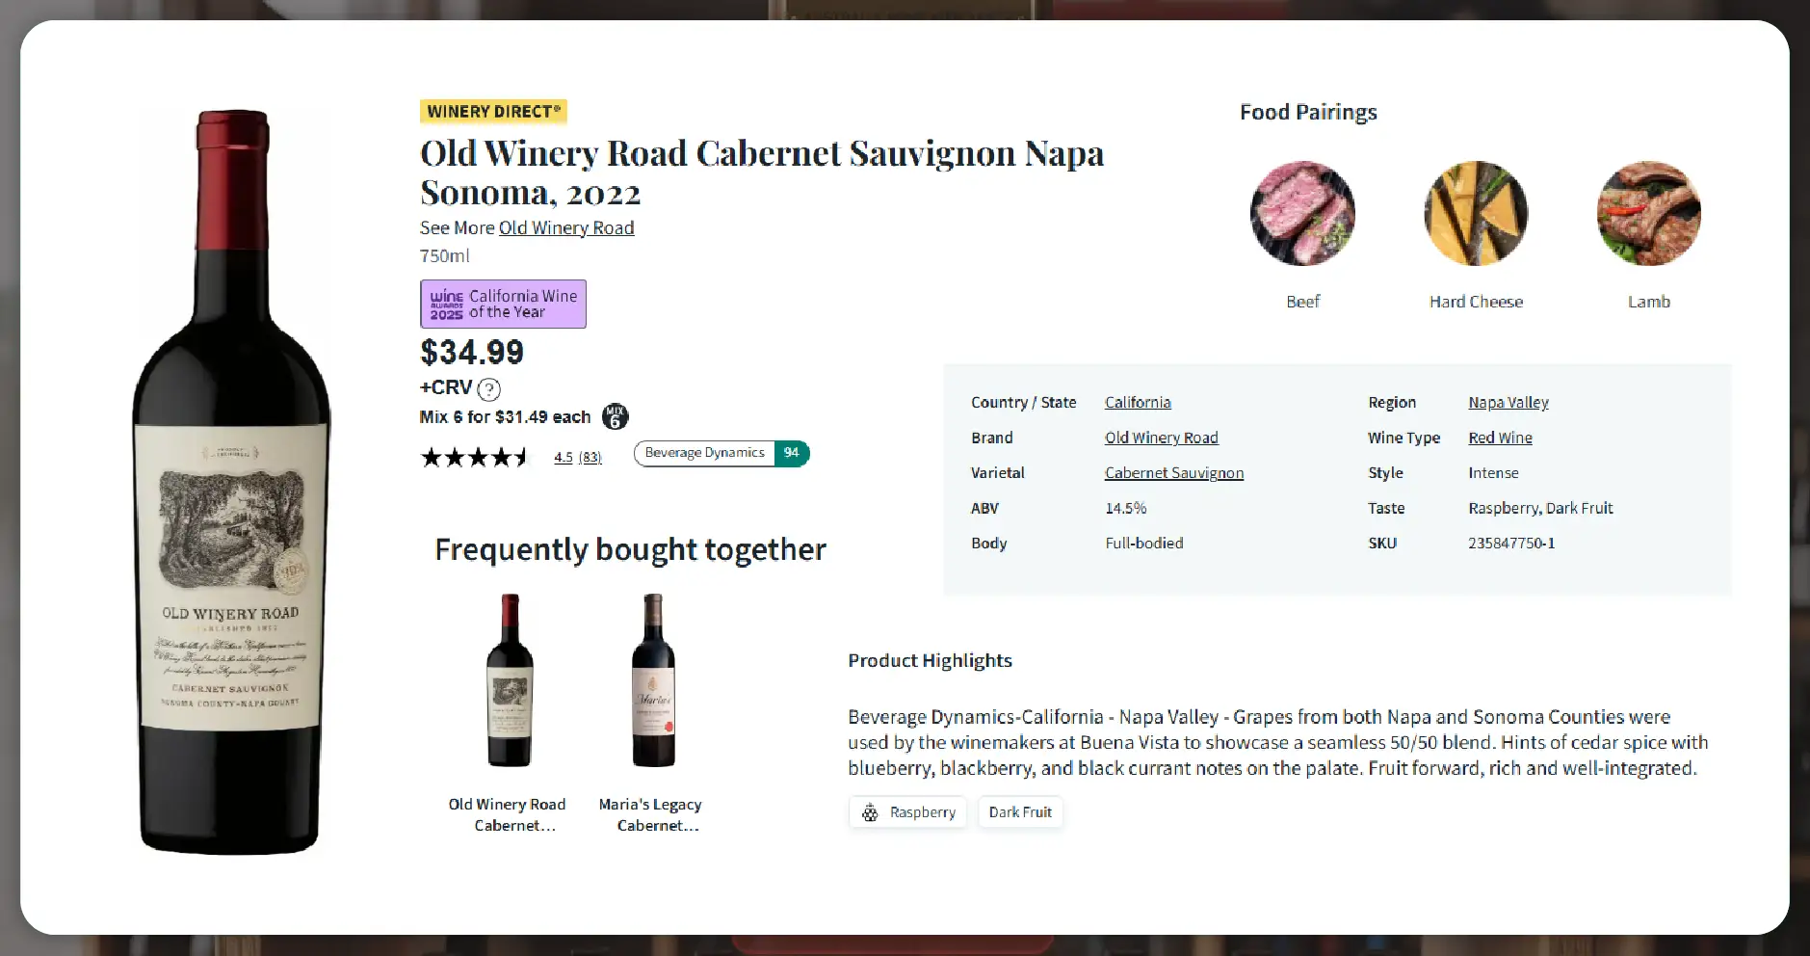Viewport: 1810px width, 956px height.
Task: Open the Cabernet Sauvignon varietal link
Action: pos(1173,472)
